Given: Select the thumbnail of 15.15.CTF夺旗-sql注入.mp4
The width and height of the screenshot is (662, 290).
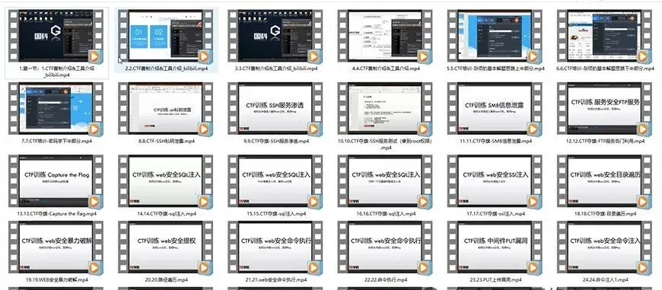Looking at the screenshot, I should tap(275, 181).
